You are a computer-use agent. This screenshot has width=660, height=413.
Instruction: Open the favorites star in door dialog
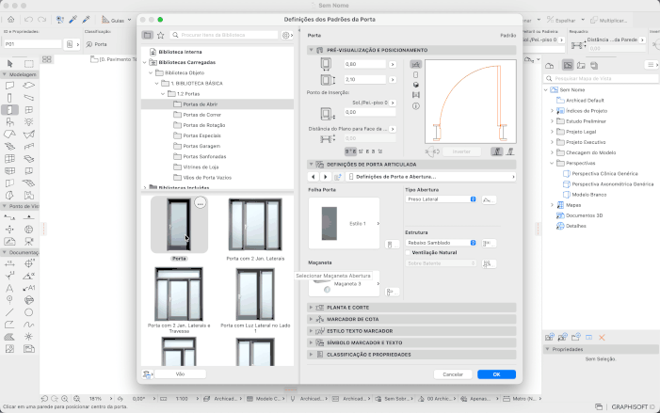tap(160, 35)
